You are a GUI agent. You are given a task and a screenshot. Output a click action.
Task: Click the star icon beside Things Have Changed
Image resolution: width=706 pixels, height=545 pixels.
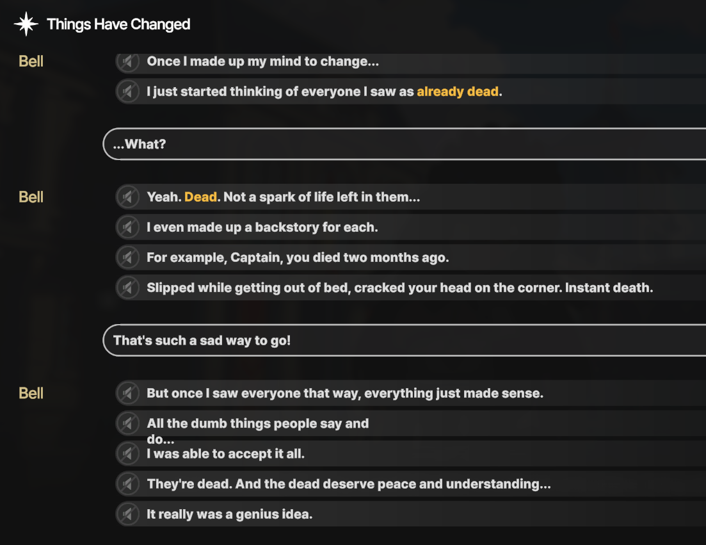(x=26, y=24)
